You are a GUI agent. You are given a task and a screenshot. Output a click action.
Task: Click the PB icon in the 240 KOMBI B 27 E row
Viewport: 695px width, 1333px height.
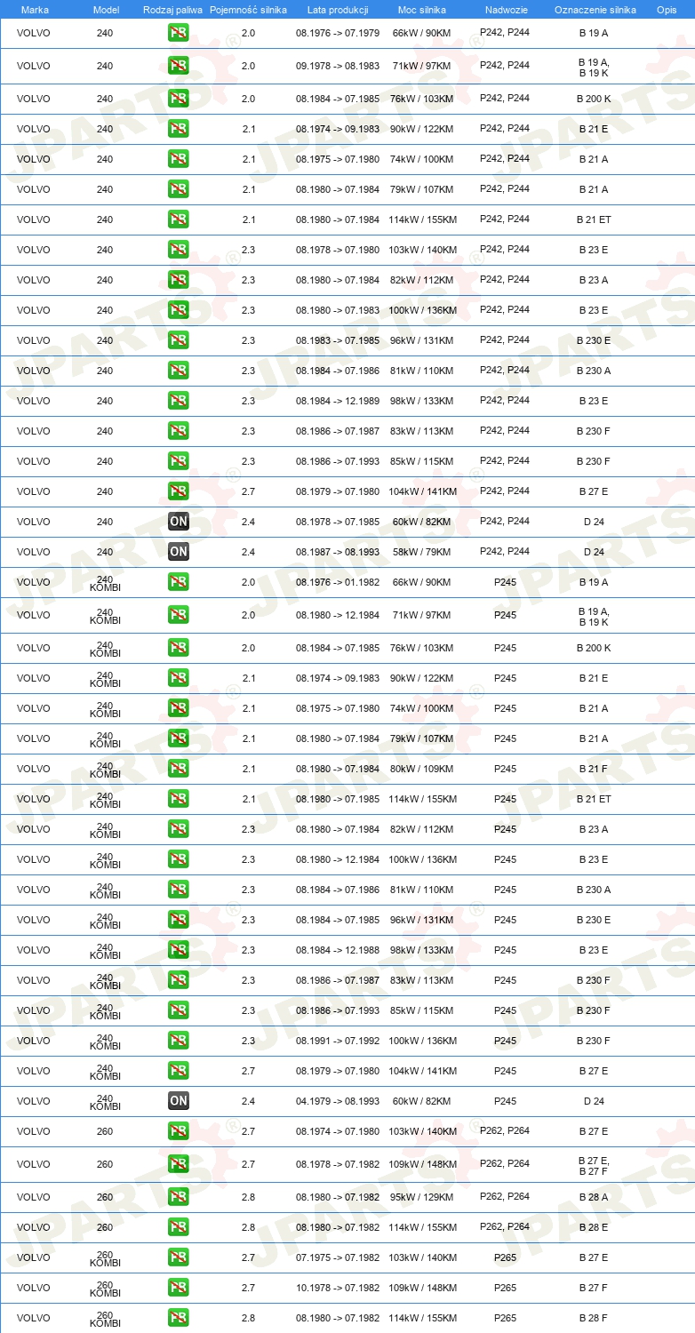tap(179, 1071)
